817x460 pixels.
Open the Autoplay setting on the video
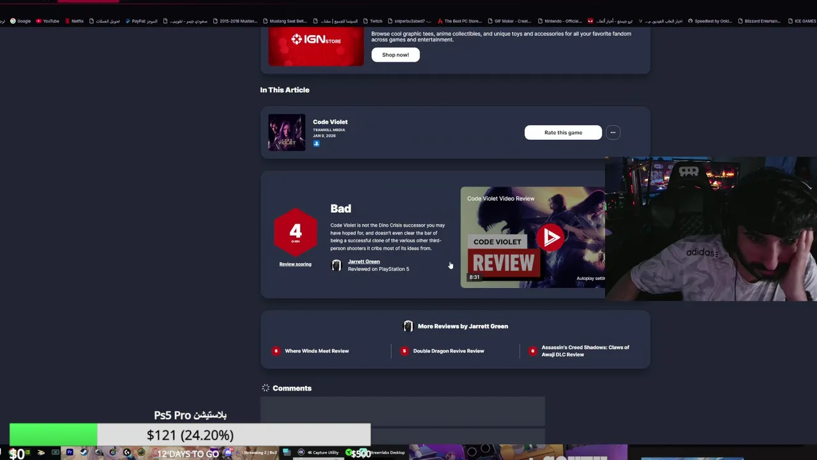point(590,279)
